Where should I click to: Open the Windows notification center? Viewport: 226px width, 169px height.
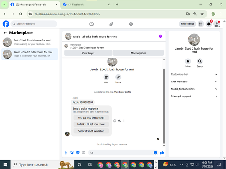[x=219, y=165]
